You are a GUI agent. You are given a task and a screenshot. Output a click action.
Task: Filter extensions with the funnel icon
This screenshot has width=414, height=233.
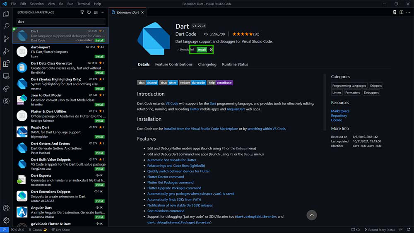click(x=82, y=12)
